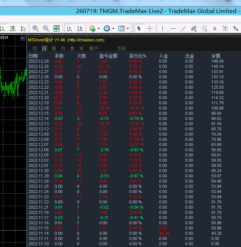Select the trendline drawing tool
This screenshot has height=247, width=241.
coord(184,28)
